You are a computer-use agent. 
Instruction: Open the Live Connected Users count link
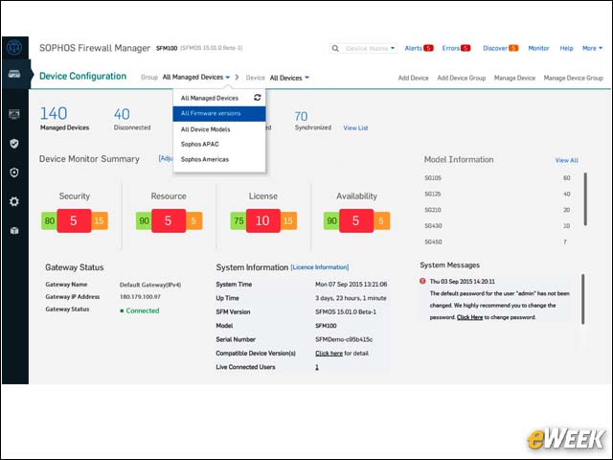click(317, 367)
